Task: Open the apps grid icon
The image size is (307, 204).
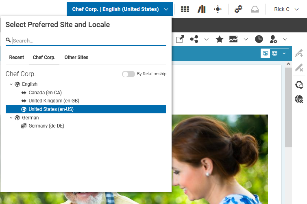Action: (185, 9)
